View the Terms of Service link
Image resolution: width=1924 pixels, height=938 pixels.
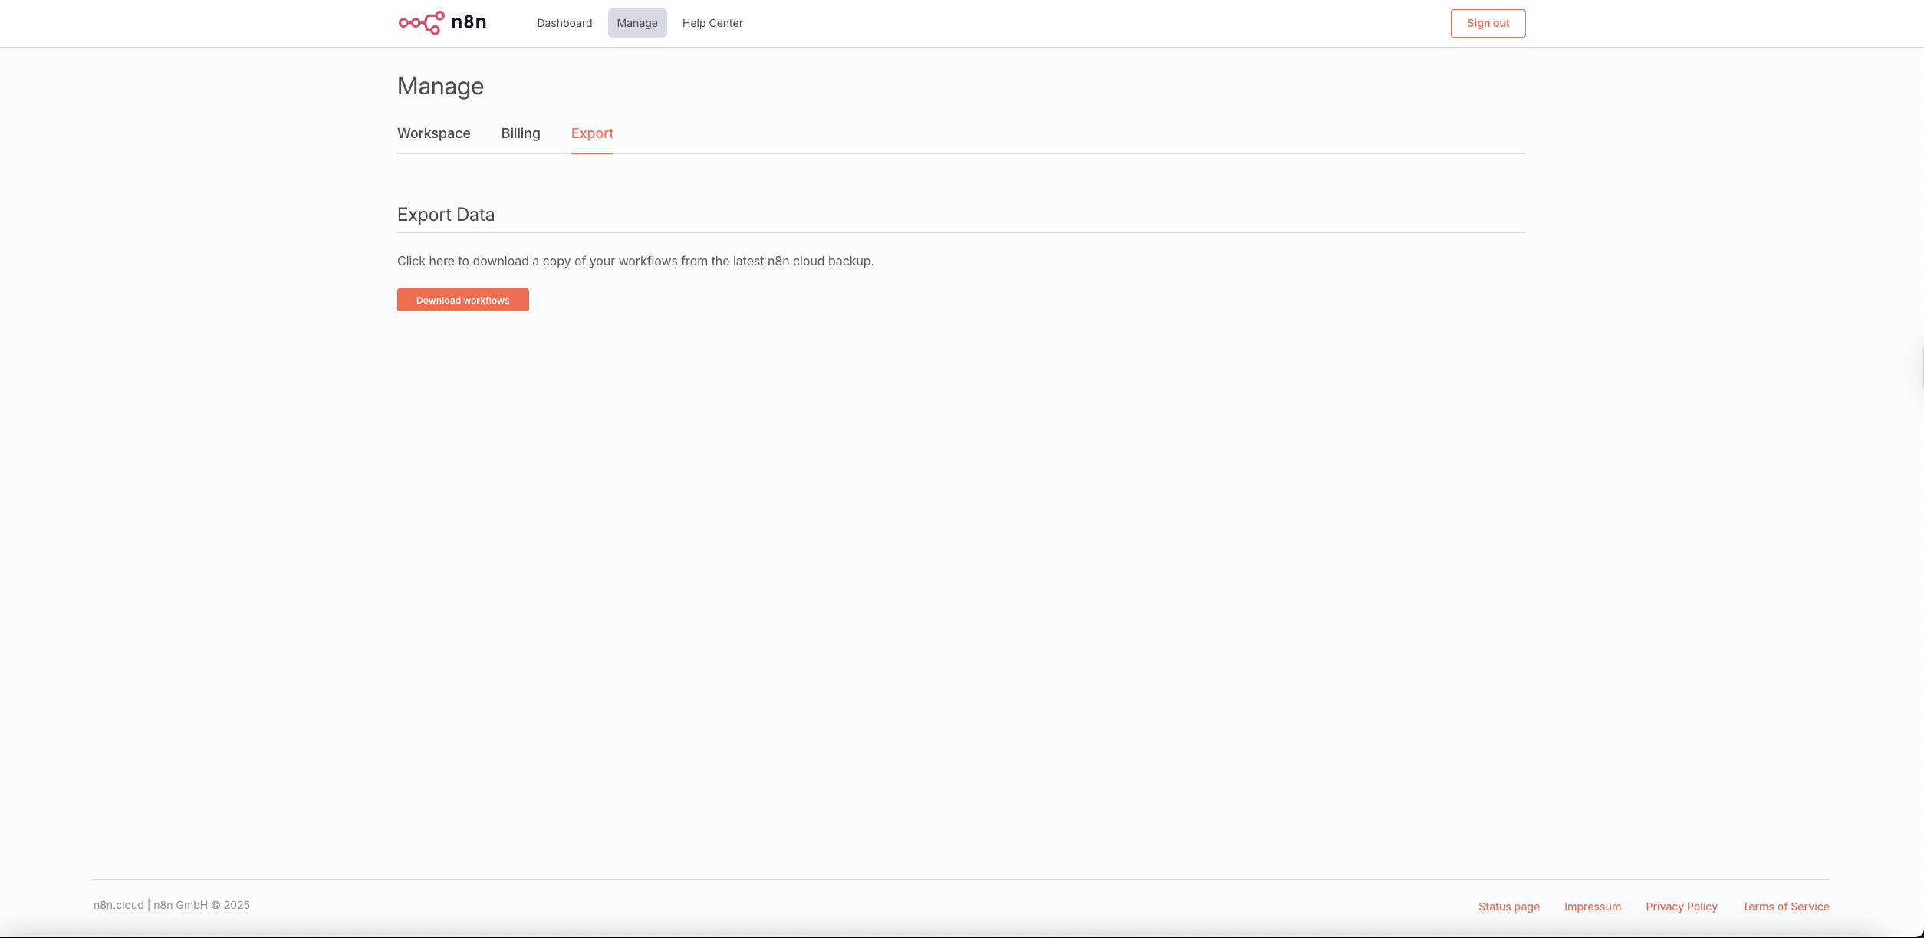1785,907
